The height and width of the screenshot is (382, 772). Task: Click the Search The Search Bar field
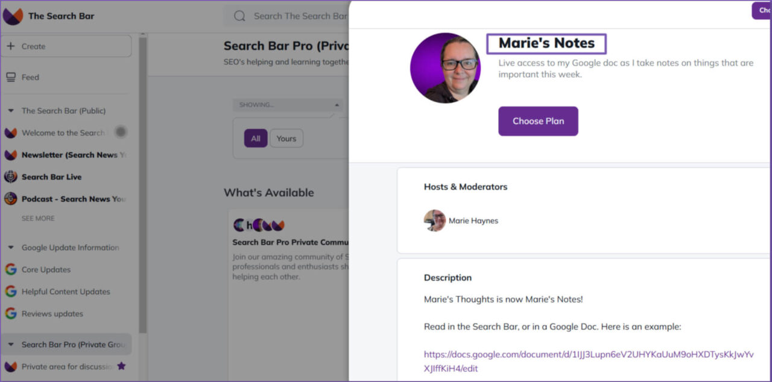(x=288, y=16)
